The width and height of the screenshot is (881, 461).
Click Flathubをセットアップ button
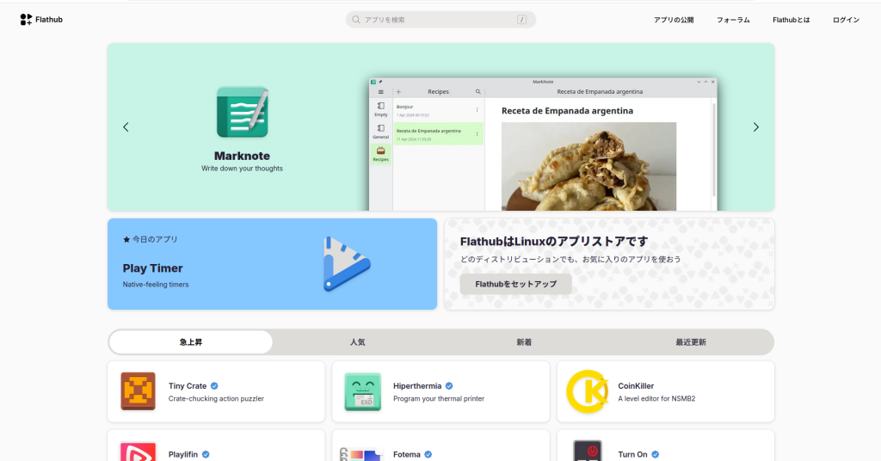pos(516,284)
